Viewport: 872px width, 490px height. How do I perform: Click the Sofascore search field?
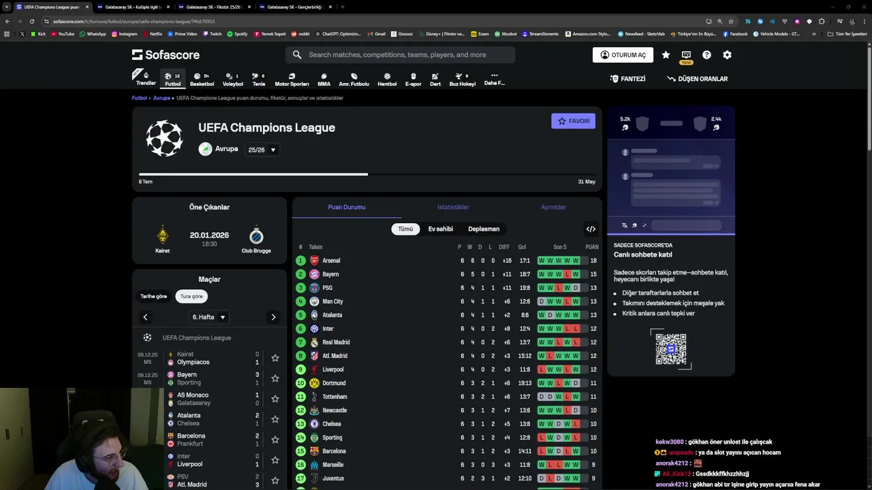[401, 54]
